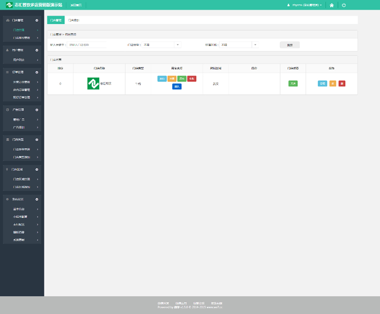Click the 搜索 search button
The width and height of the screenshot is (380, 314).
(290, 44)
